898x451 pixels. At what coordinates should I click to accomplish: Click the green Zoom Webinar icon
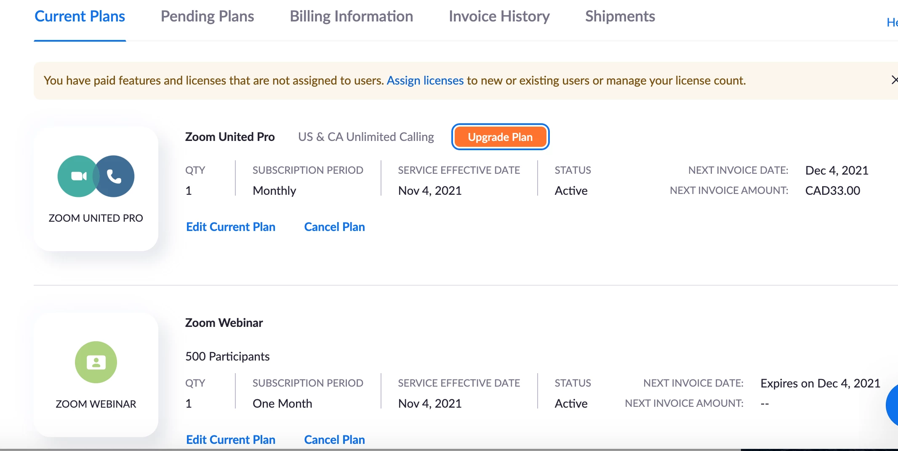[96, 362]
